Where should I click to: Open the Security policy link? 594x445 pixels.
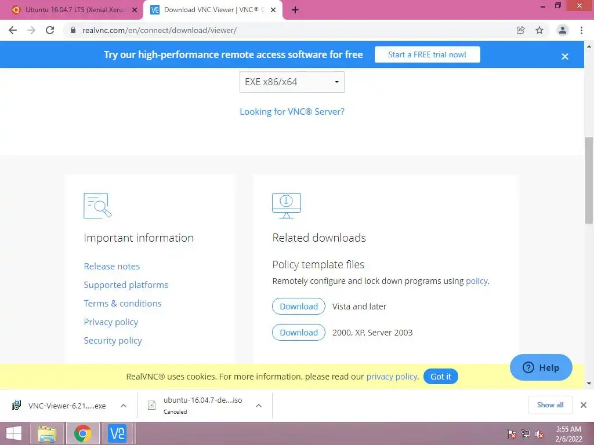coord(113,341)
